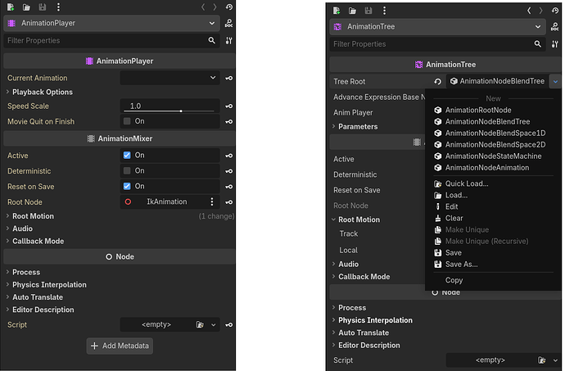Choose Quick Load... from the resource menu

[x=467, y=183]
